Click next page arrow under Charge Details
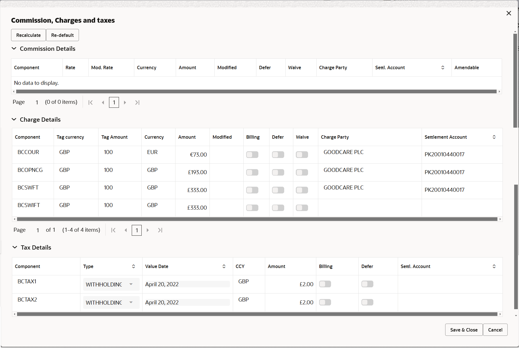This screenshot has width=519, height=348. (147, 230)
